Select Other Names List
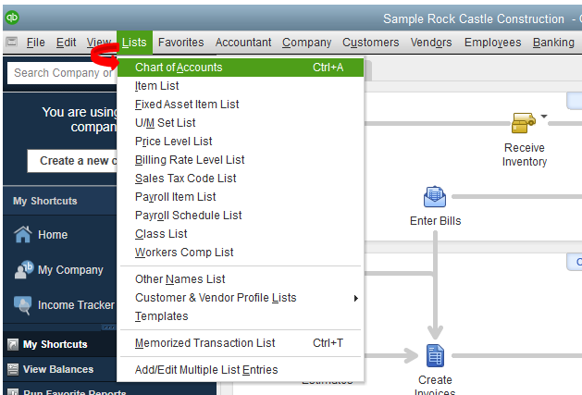Screen dimensions: 582x395 coord(241,279)
